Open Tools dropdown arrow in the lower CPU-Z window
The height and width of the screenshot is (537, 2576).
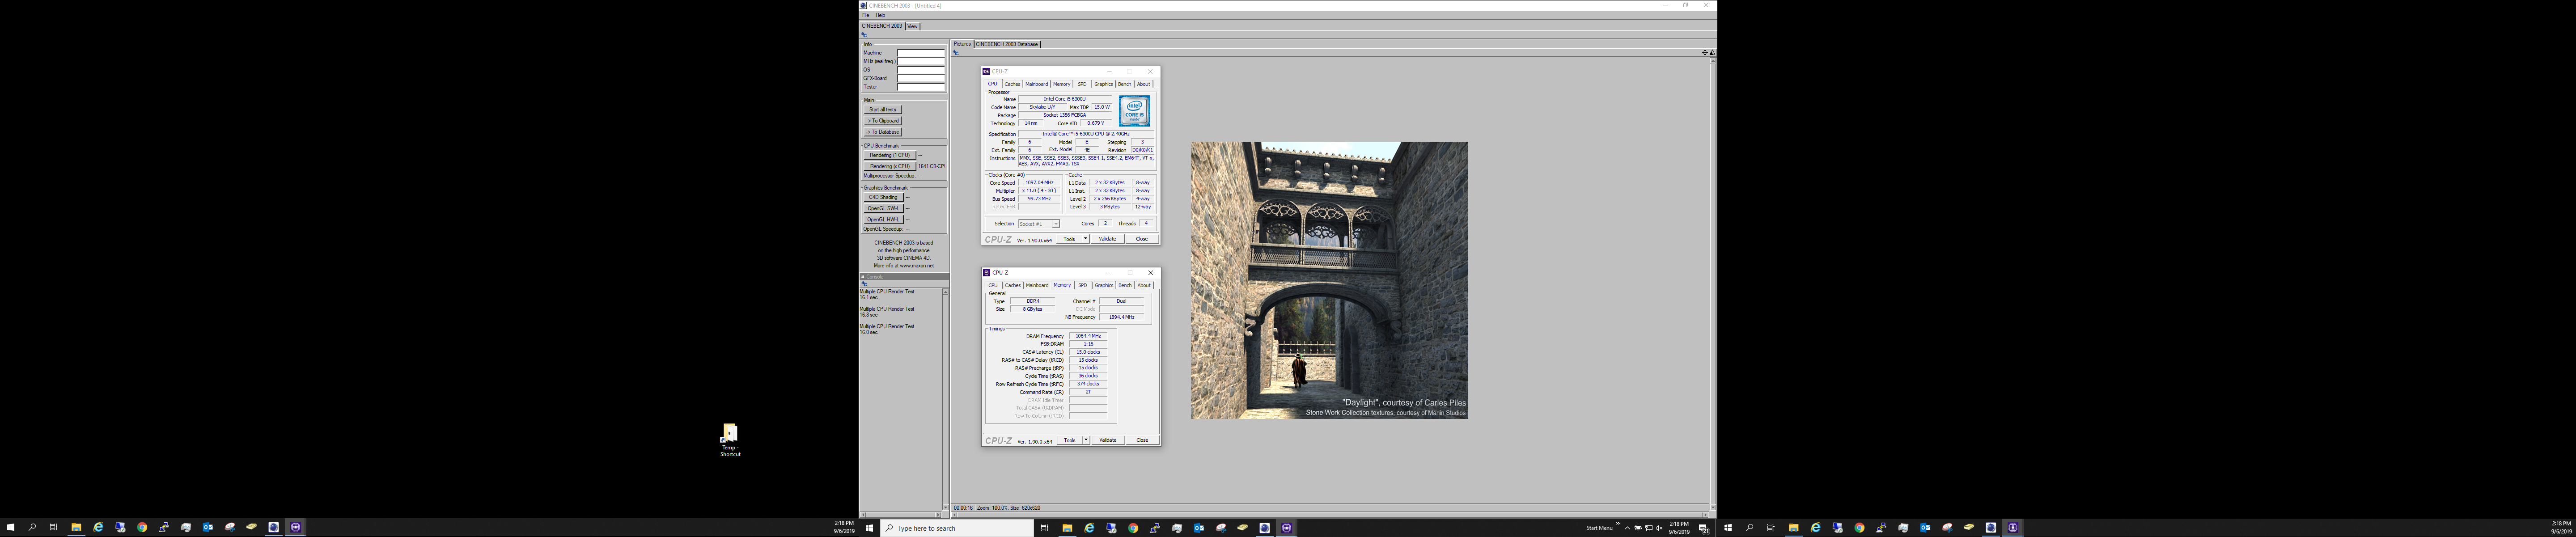pos(1085,440)
